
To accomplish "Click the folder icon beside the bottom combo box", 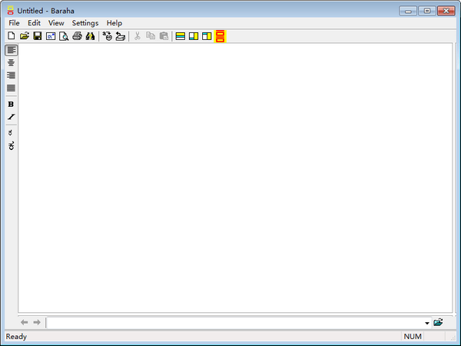I will coord(438,322).
